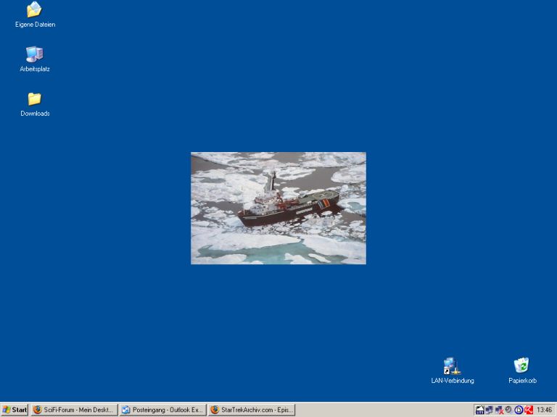
Task: Click the red Kaspersky tray icon
Action: coord(529,410)
